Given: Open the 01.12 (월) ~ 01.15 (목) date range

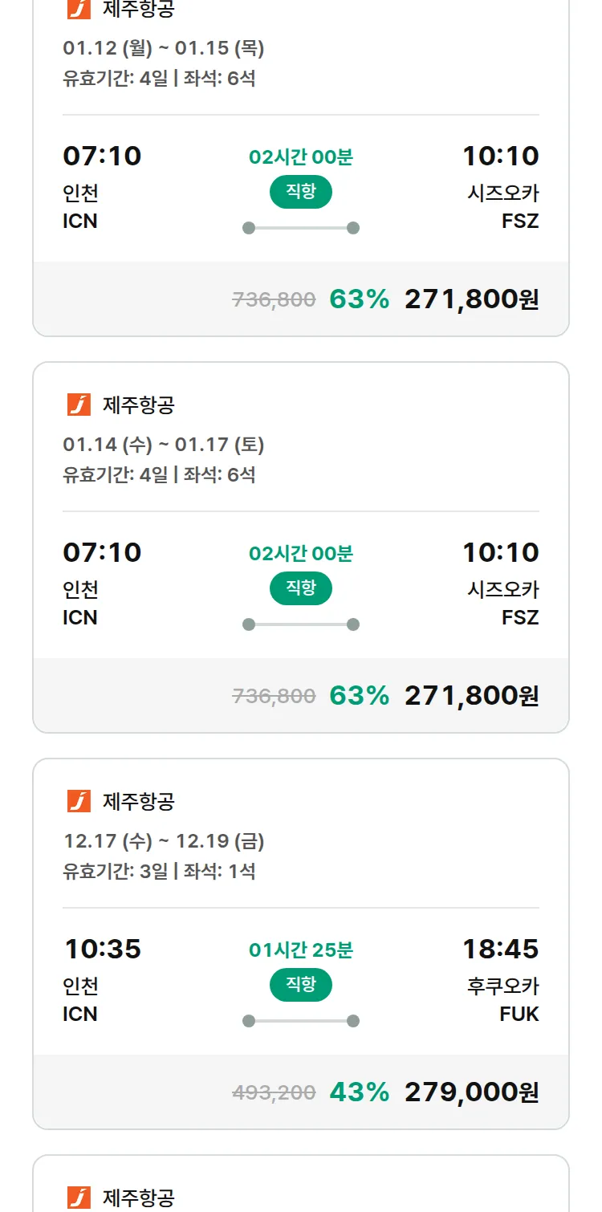Looking at the screenshot, I should [164, 48].
